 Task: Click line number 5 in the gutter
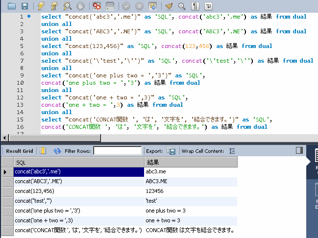[22, 46]
